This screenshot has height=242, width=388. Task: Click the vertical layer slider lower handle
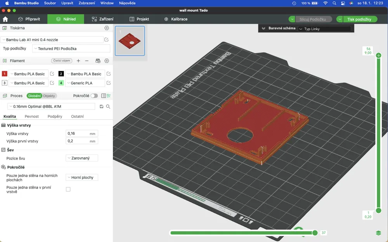378,210
